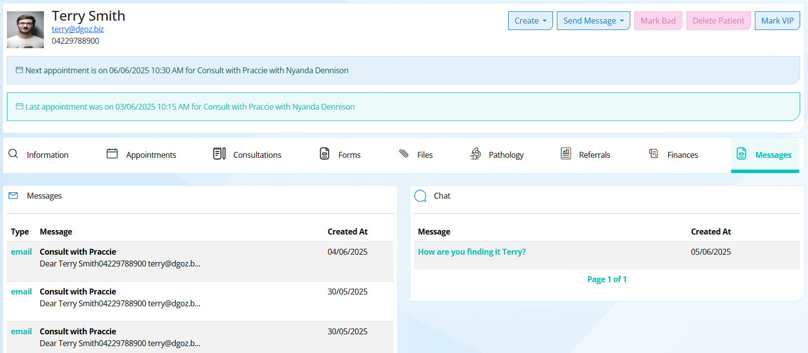Screen dimensions: 808x353
Task: Click the Consultations clipboard icon
Action: tap(220, 154)
